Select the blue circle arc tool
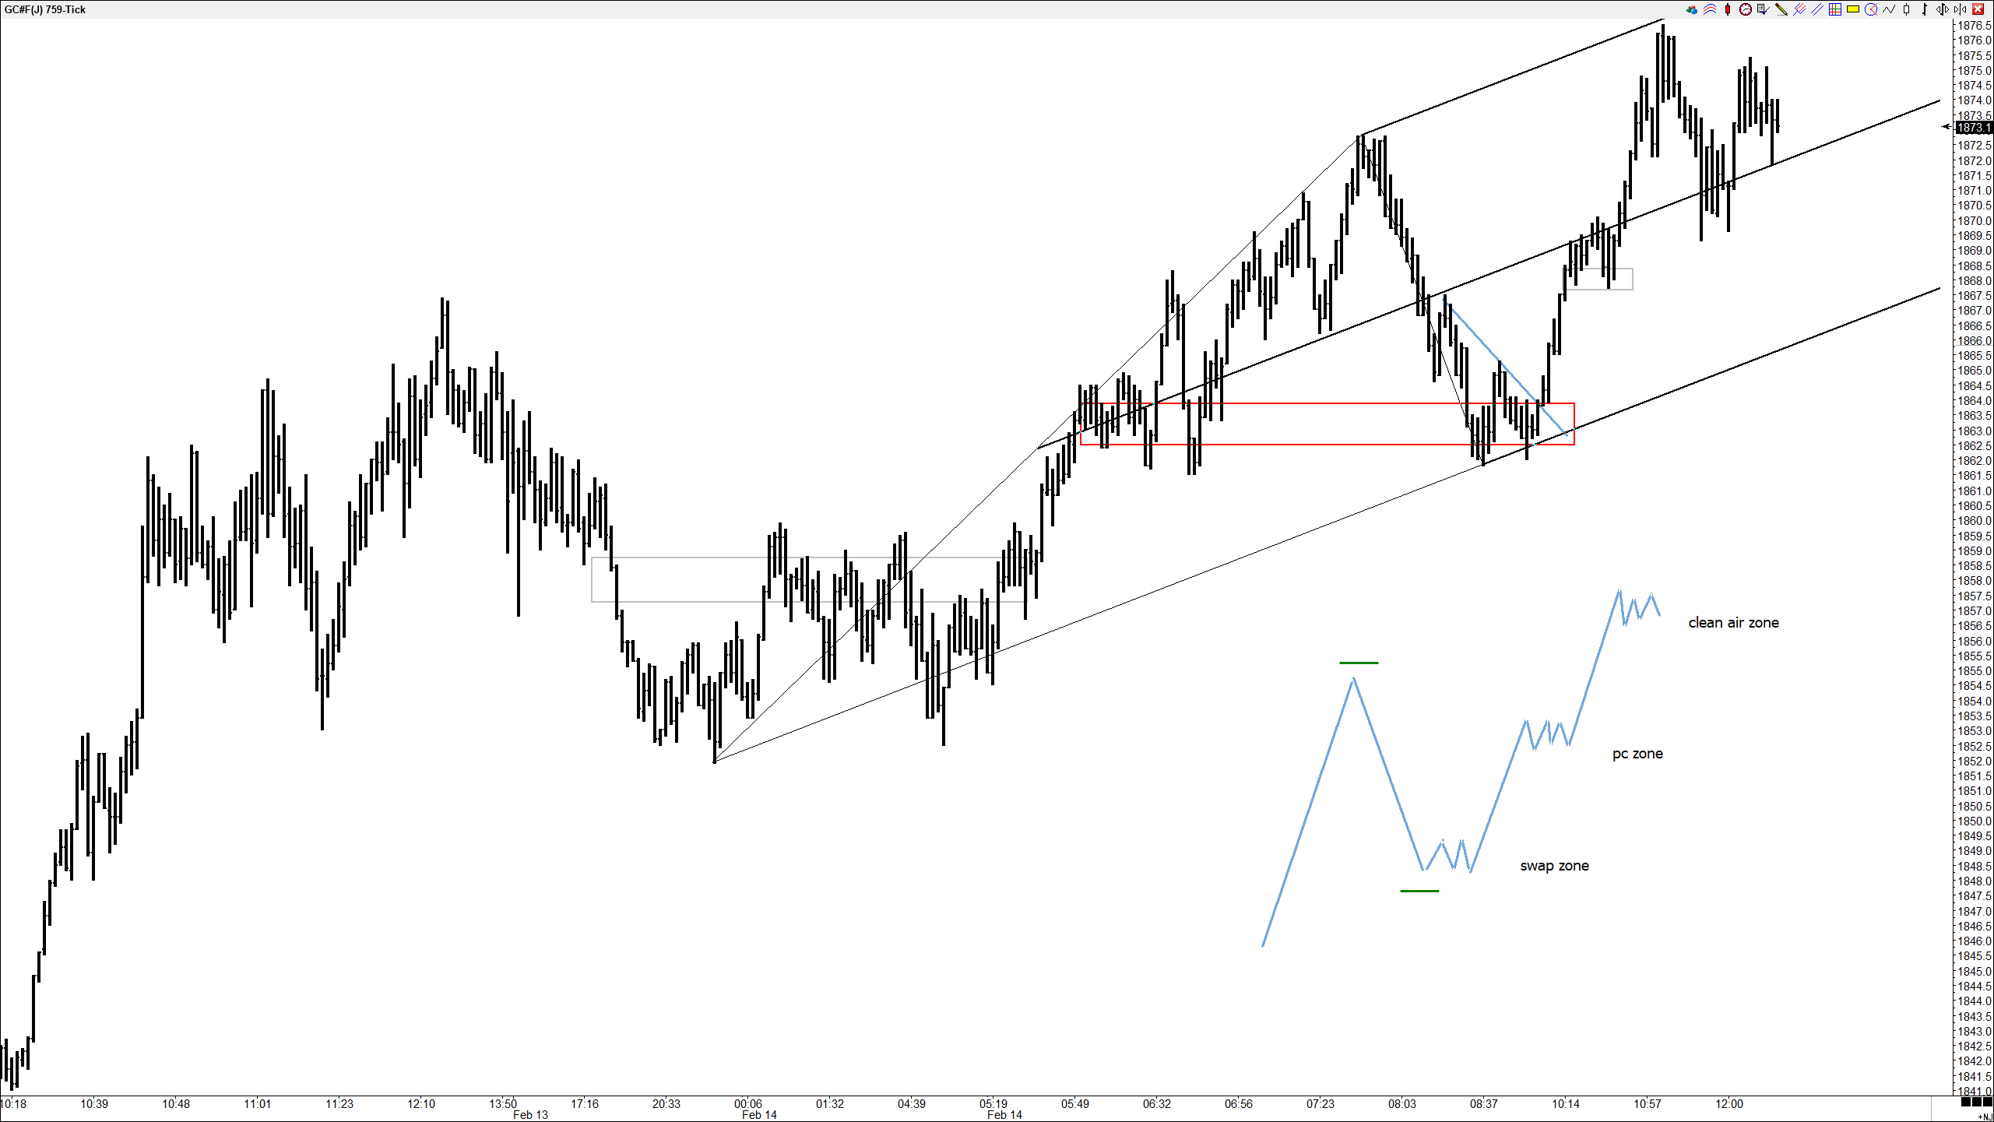Viewport: 1994px width, 1122px height. tap(1871, 9)
